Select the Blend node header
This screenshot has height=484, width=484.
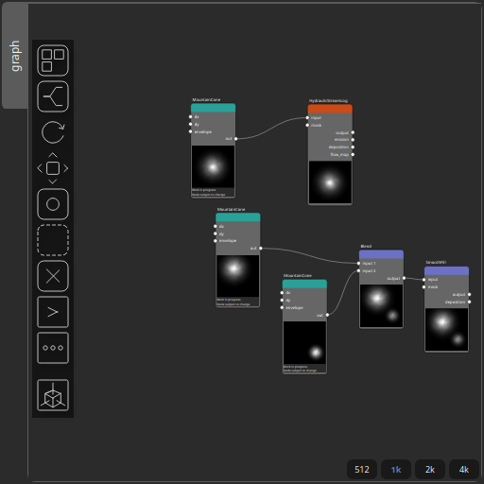pos(381,254)
